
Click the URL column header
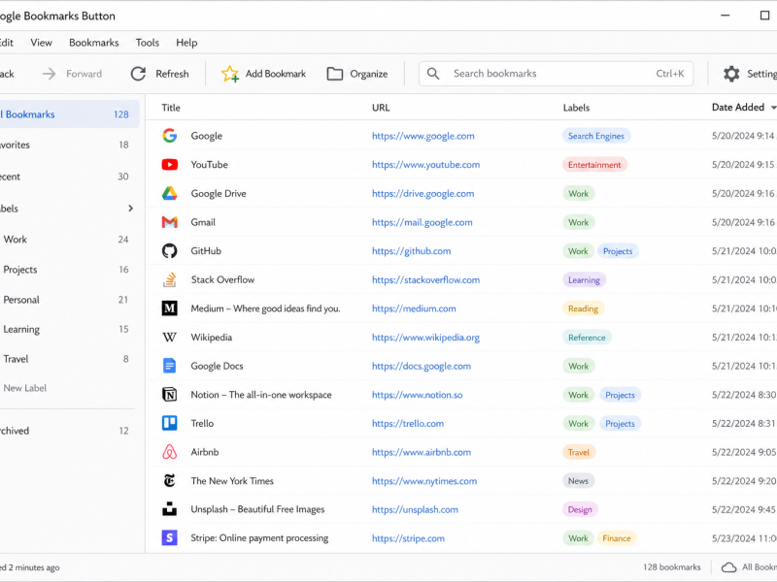[x=381, y=108]
